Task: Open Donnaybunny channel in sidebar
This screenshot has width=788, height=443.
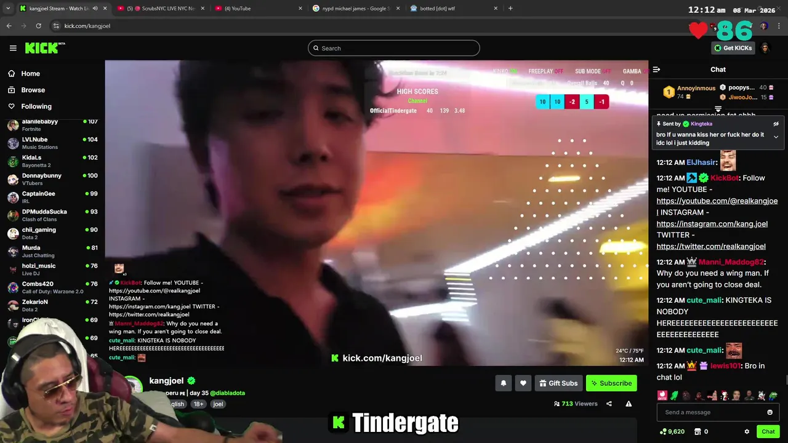Action: (x=52, y=179)
